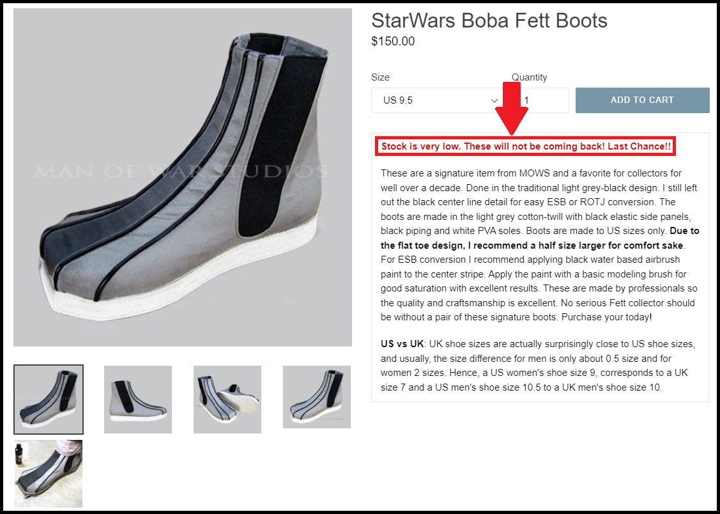The image size is (720, 514).
Task: Click the Man of War Studios watermark
Action: click(x=181, y=171)
